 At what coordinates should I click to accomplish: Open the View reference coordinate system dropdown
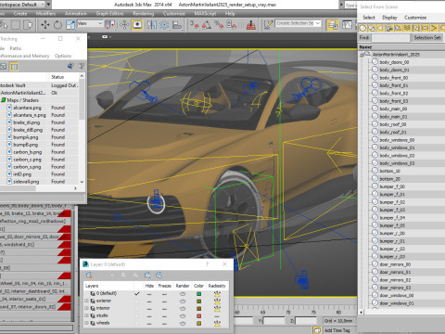90,23
